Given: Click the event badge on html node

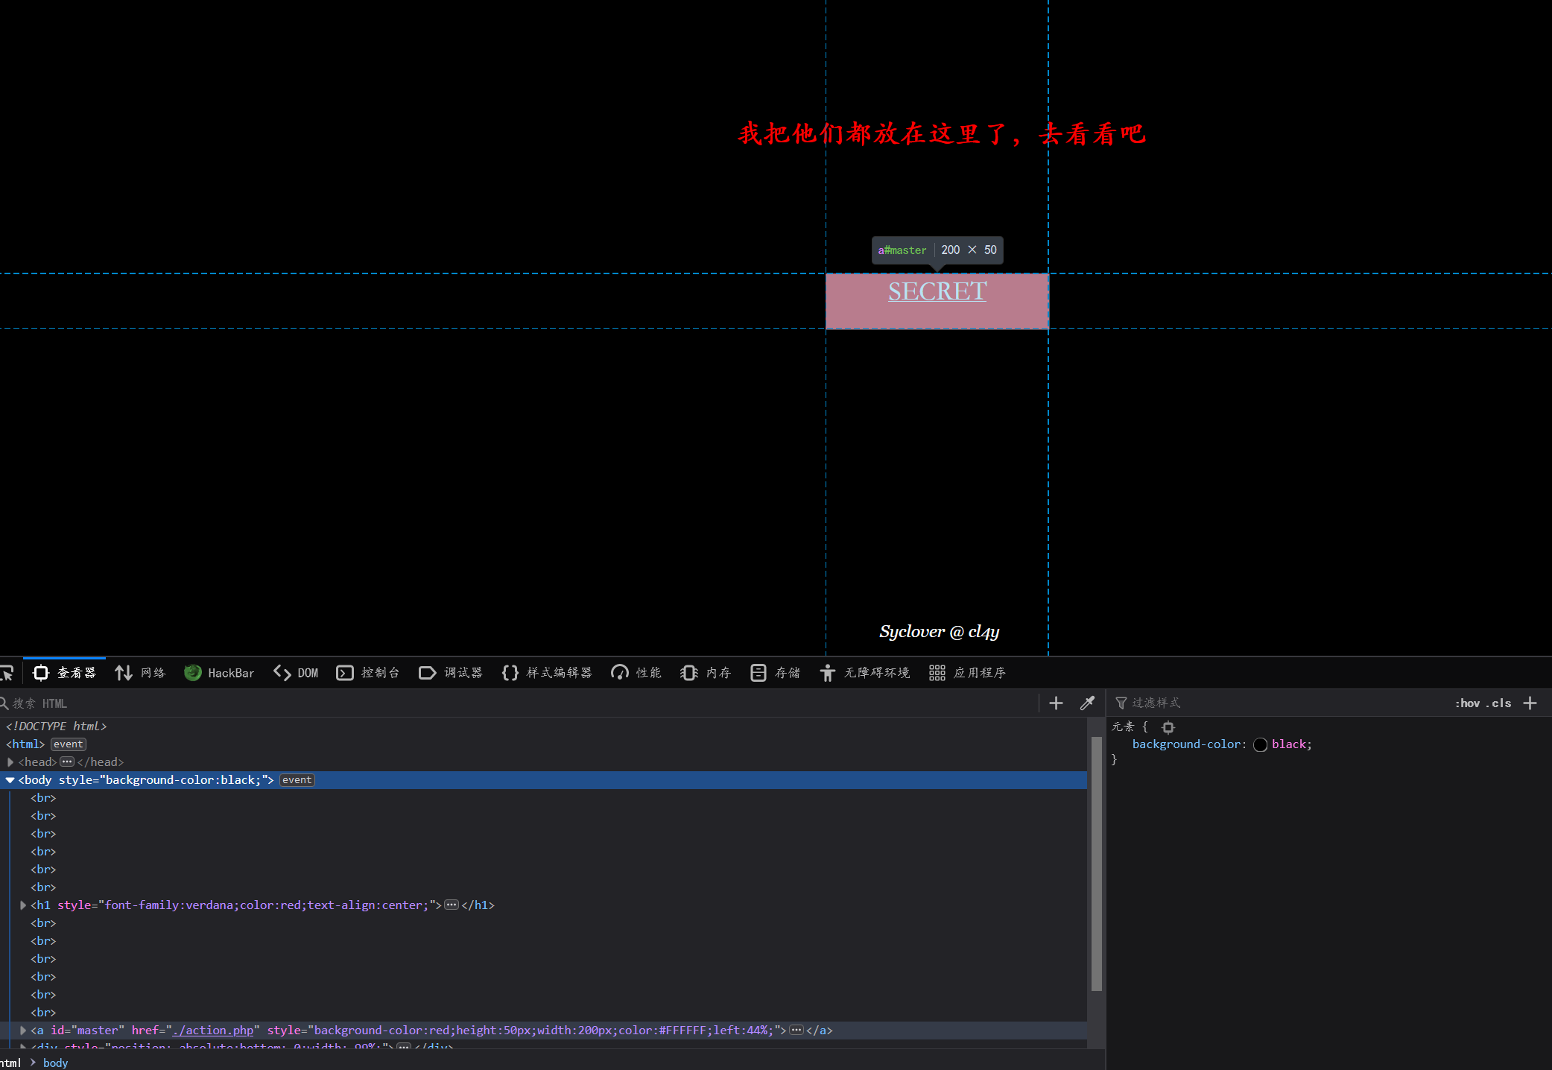Looking at the screenshot, I should click(x=69, y=744).
